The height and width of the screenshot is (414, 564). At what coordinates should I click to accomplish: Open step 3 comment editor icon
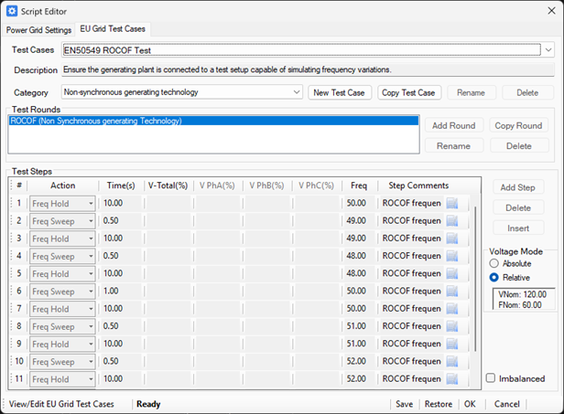pos(451,239)
